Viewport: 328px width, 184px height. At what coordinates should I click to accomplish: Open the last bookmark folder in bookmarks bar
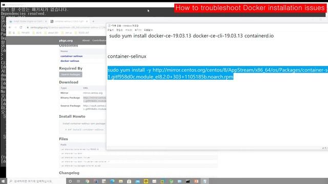(82, 33)
